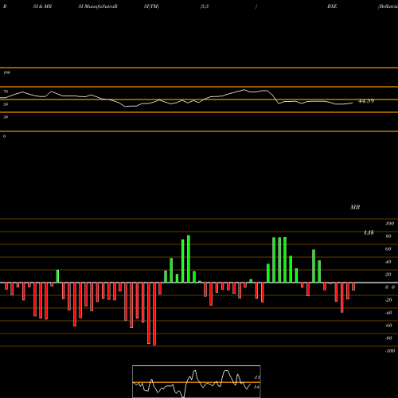Click the 14 value in the mini chart
398x398 pixels.
[256, 387]
